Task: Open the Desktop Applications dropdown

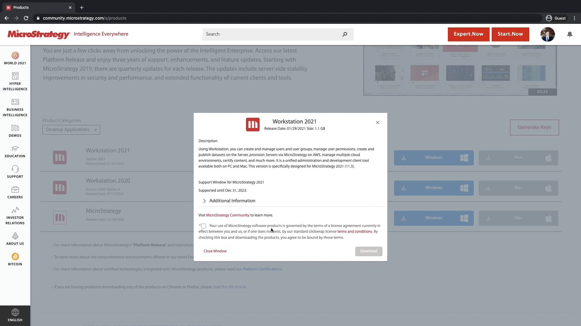Action: [71, 129]
